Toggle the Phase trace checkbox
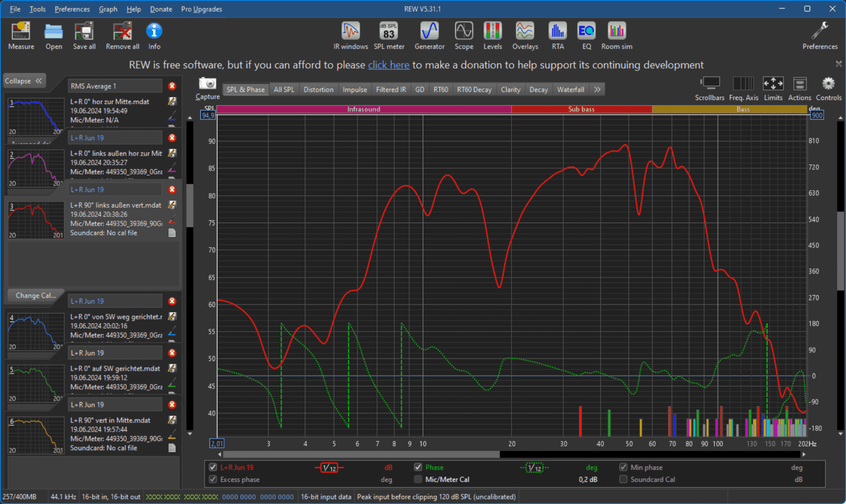 (418, 467)
